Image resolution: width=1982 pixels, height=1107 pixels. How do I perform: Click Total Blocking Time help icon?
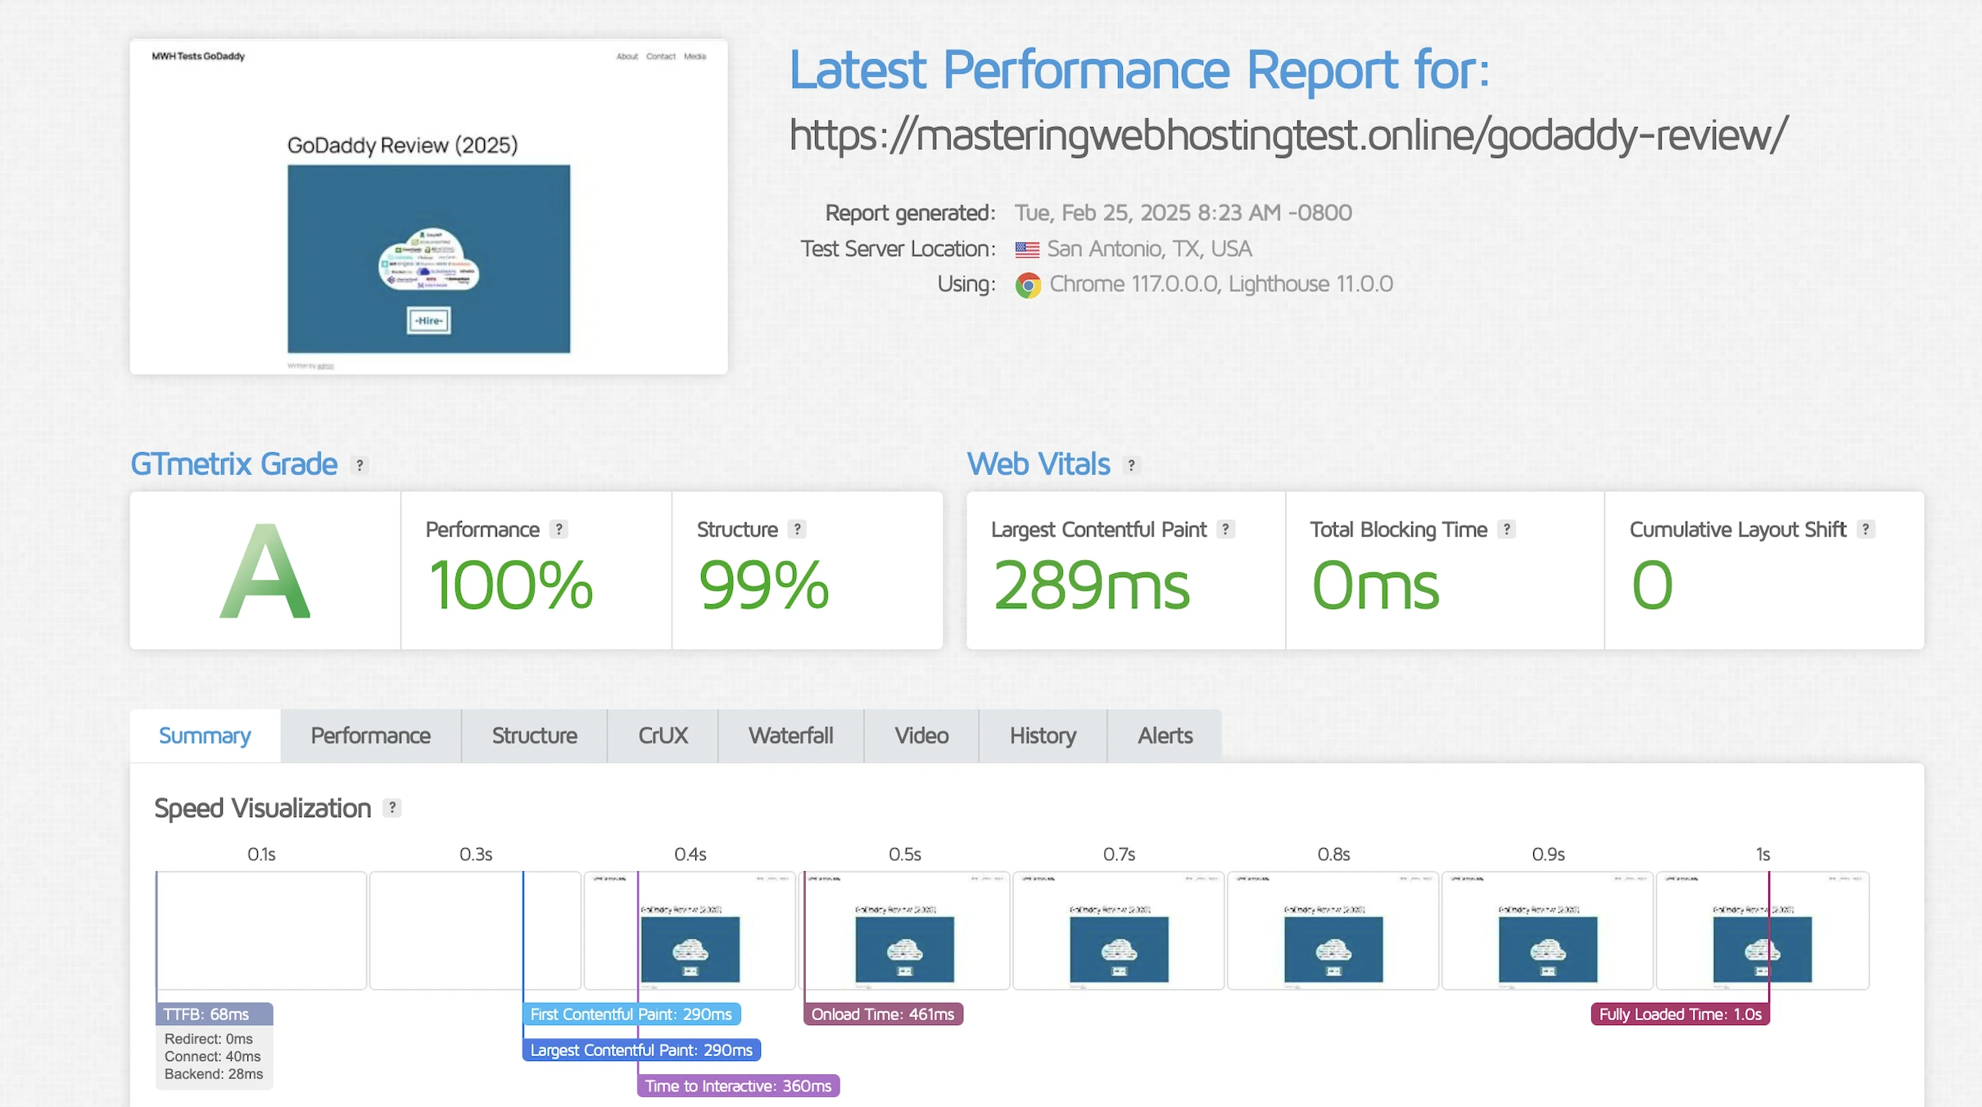pyautogui.click(x=1506, y=529)
